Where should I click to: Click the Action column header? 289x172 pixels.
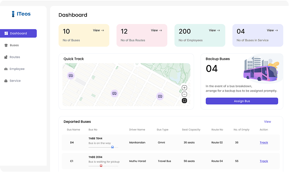(x=264, y=130)
